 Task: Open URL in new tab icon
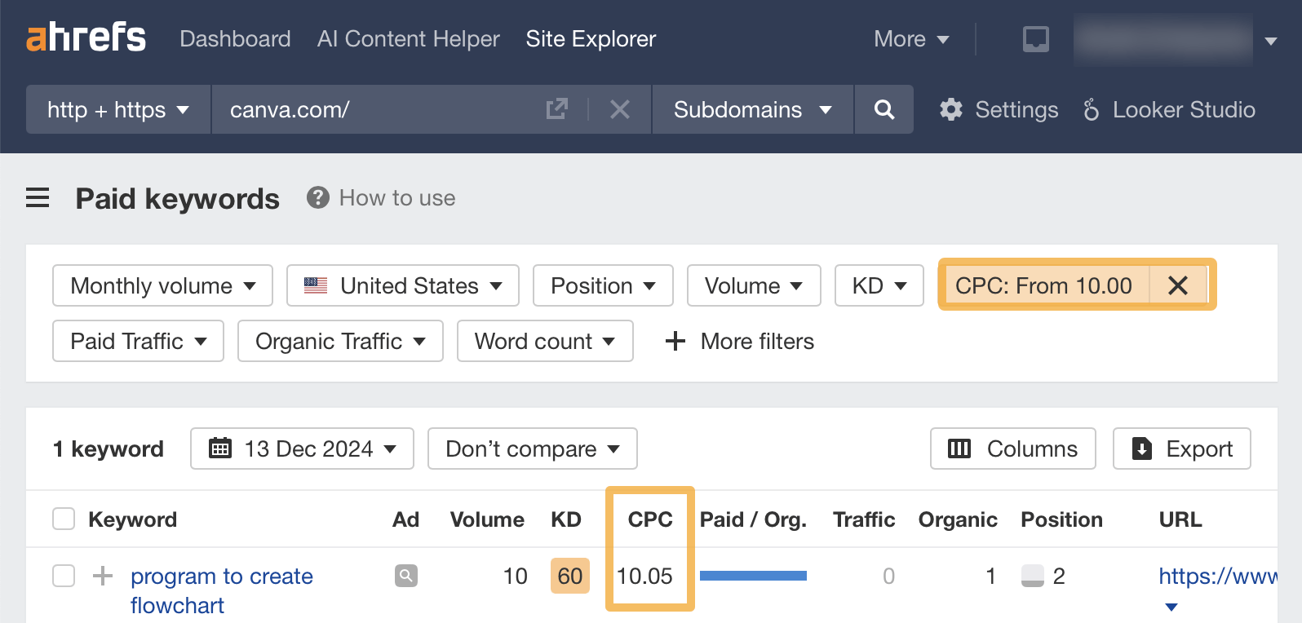pos(556,109)
